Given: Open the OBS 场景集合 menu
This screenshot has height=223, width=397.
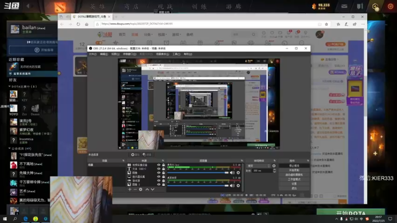Looking at the screenshot, I should (162, 54).
